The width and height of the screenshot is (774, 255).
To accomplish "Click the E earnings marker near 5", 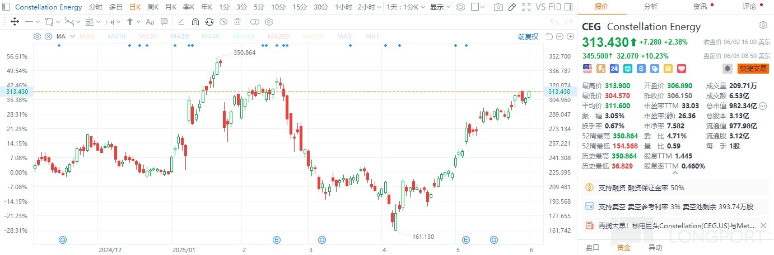I will click(465, 240).
